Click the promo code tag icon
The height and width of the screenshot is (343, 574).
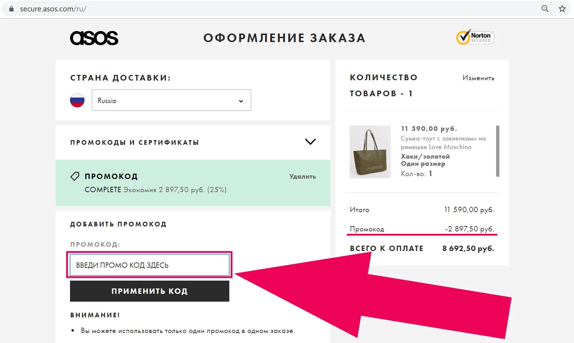(75, 176)
